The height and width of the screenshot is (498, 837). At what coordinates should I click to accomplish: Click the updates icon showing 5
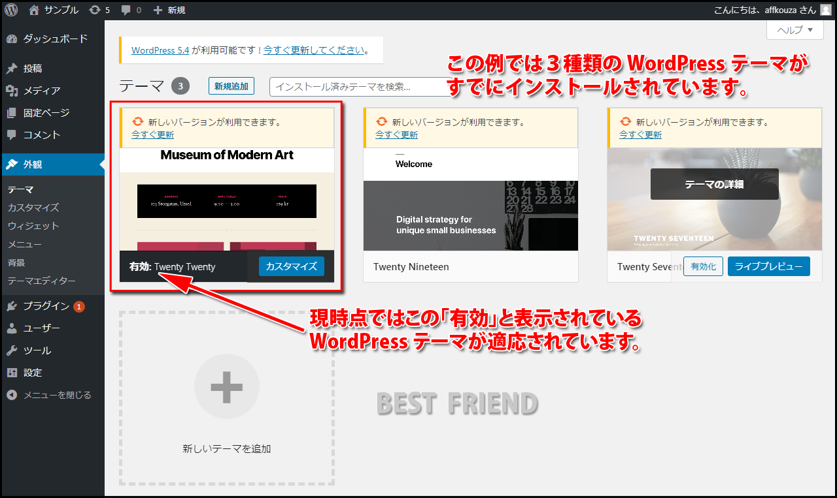coord(99,10)
